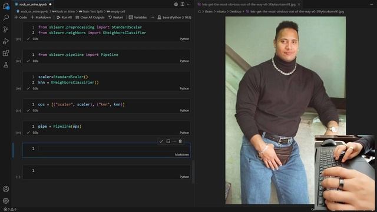The width and height of the screenshot is (377, 212).
Task: Open the Accounts menu in activity bar
Action: (6, 189)
